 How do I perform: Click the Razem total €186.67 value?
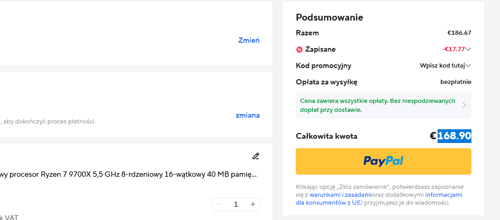459,33
